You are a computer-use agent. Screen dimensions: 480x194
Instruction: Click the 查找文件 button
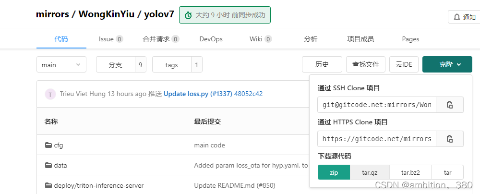point(365,64)
